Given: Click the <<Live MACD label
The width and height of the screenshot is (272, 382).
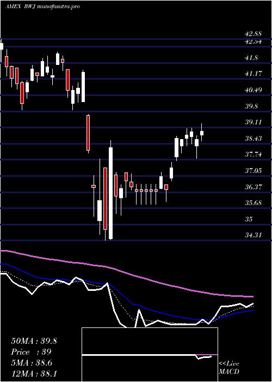Looking at the screenshot, I should pyautogui.click(x=229, y=368).
